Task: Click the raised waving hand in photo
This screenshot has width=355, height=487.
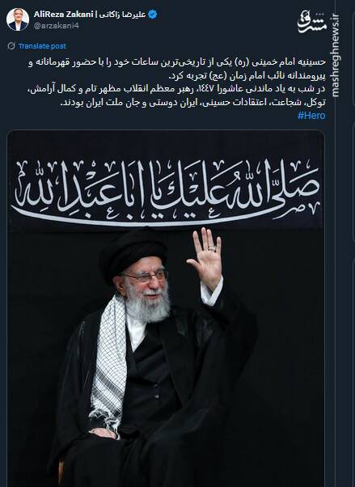Action: coord(205,258)
